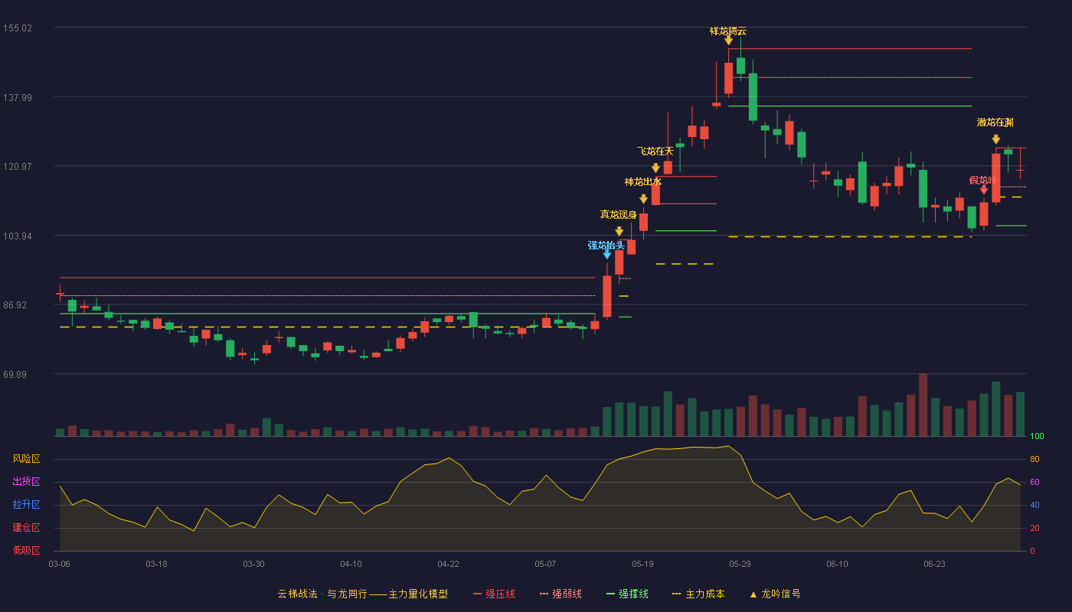The width and height of the screenshot is (1072, 612).
Task: Click the 03-18 date axis label
Action: (x=156, y=564)
